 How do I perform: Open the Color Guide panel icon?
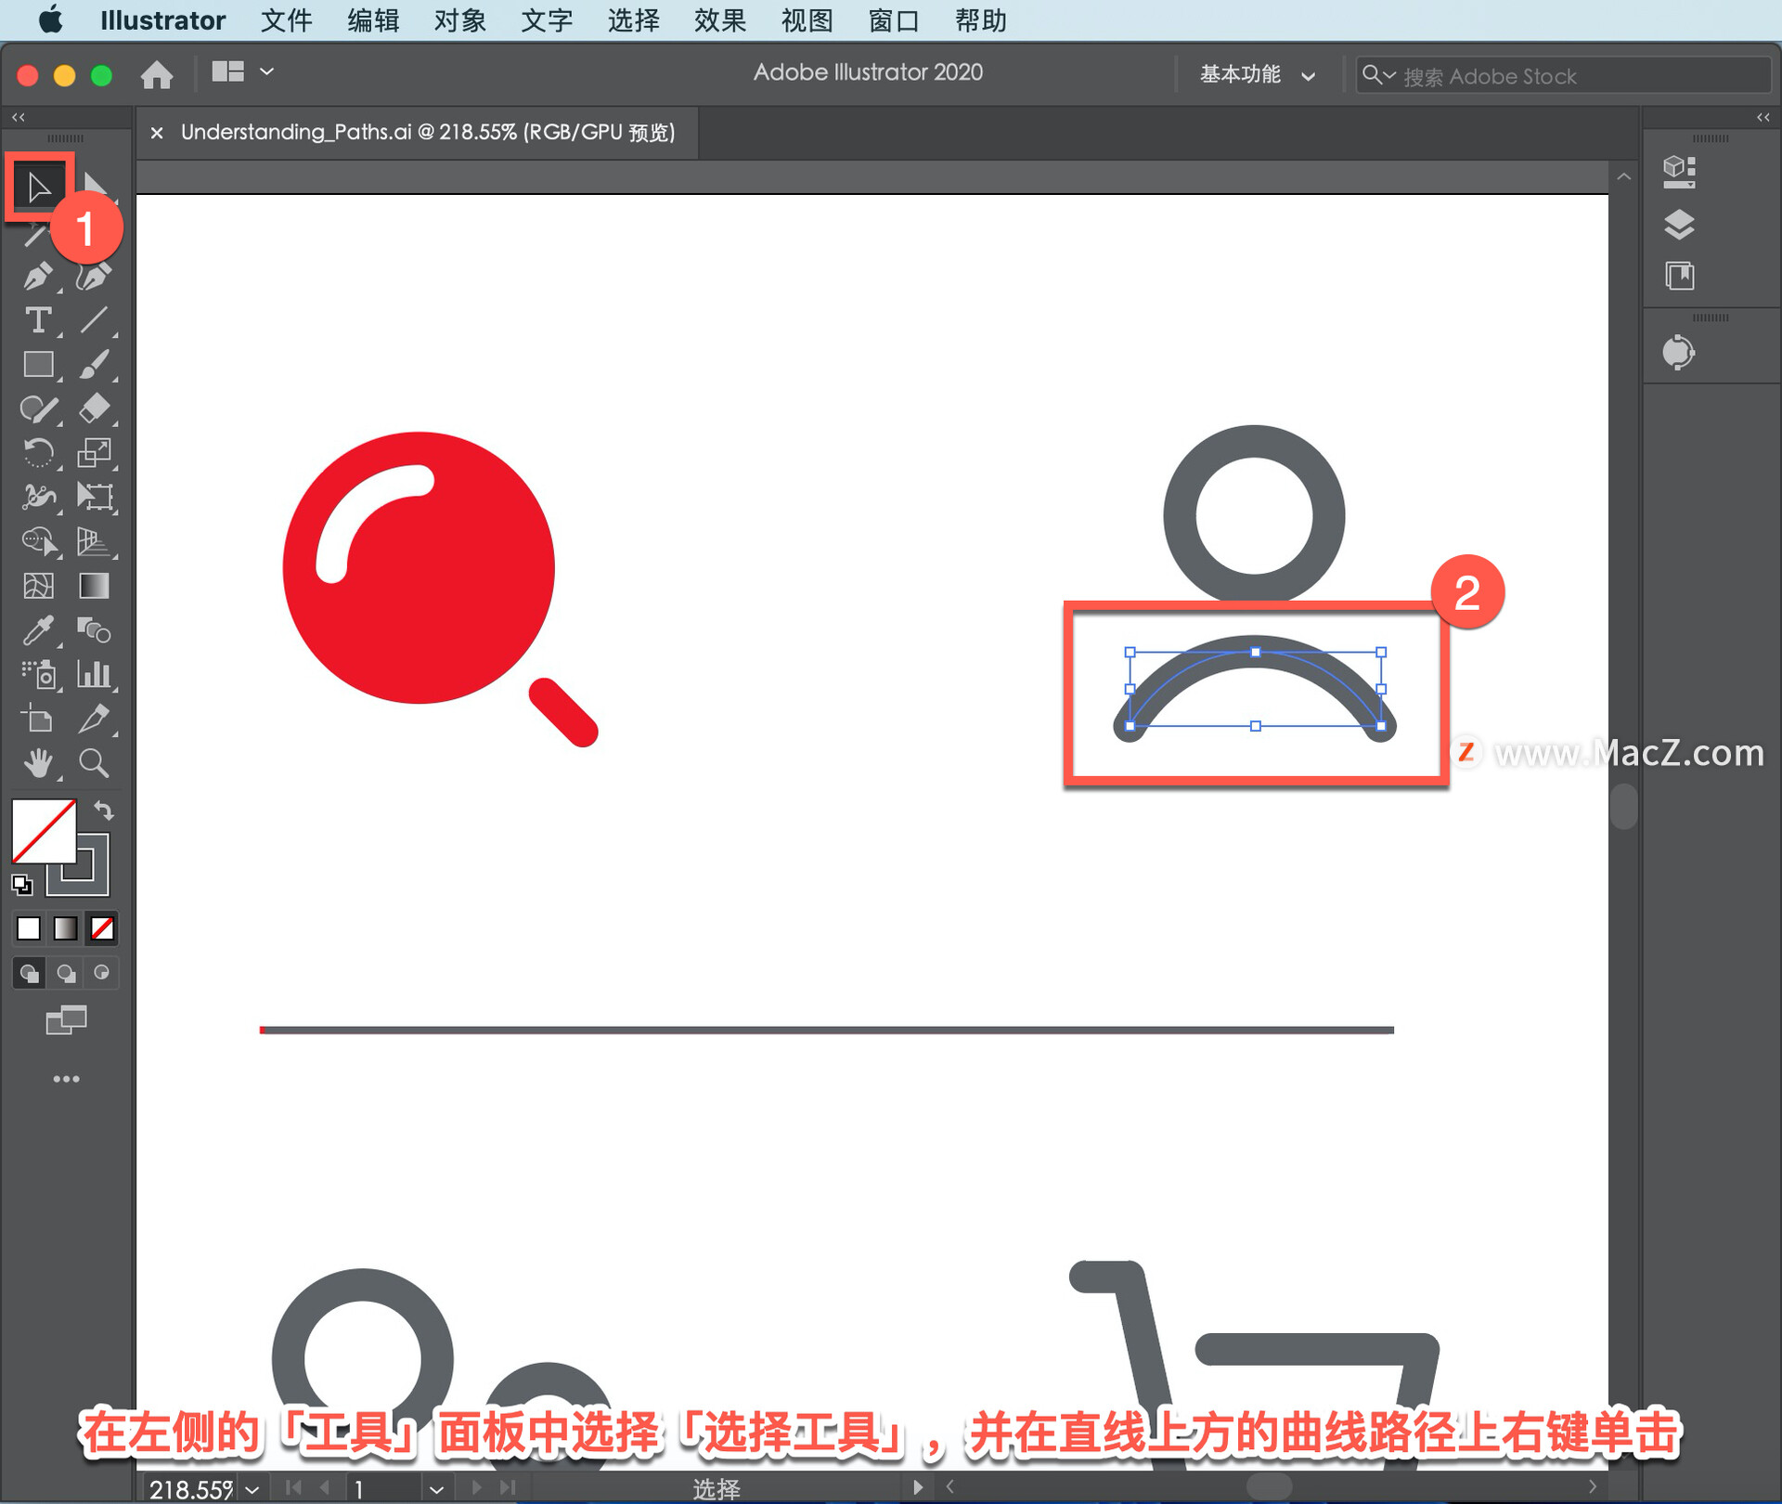click(x=1679, y=353)
